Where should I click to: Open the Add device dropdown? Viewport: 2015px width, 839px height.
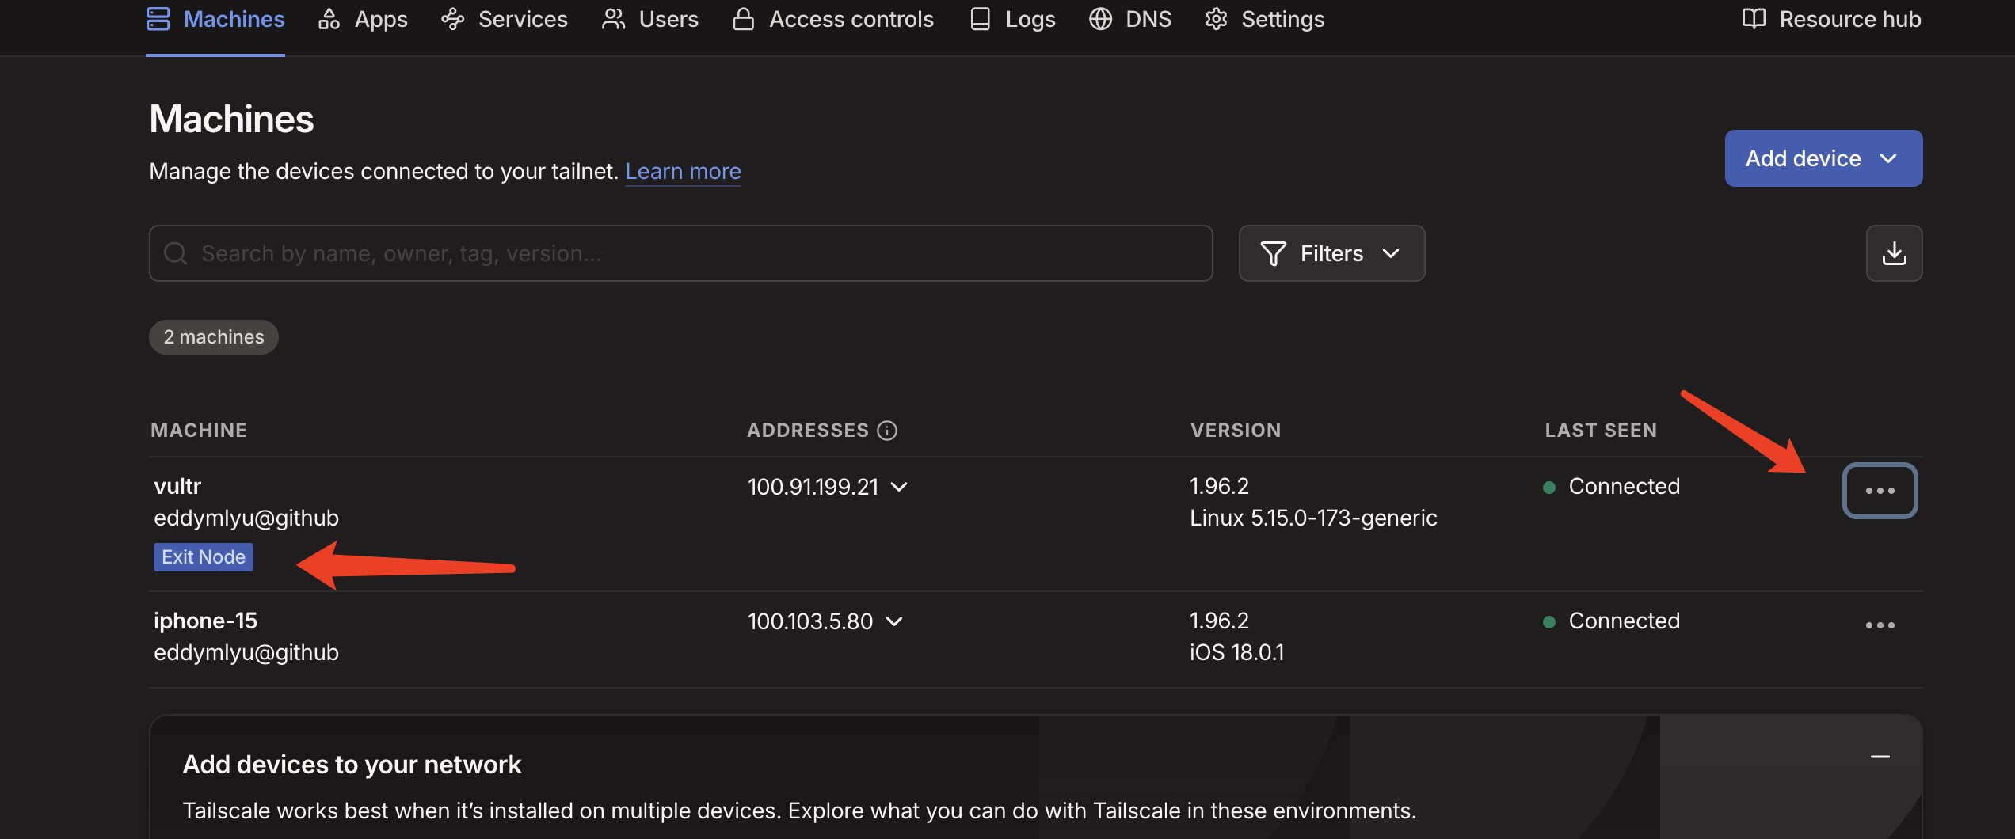point(1823,158)
